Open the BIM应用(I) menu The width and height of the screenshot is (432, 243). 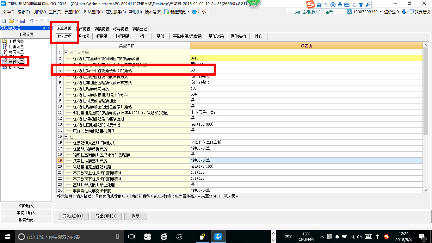(x=93, y=12)
